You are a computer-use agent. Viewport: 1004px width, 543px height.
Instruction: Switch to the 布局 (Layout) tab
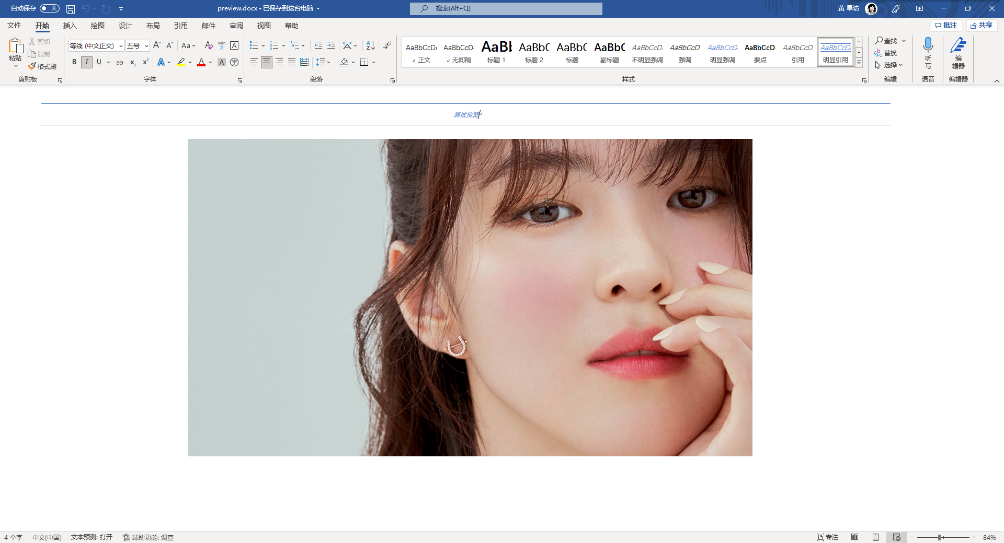153,26
